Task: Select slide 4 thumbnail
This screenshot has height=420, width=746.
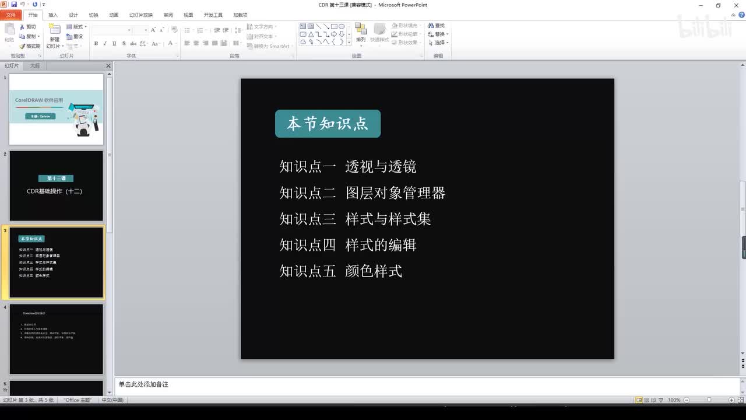Action: click(56, 338)
